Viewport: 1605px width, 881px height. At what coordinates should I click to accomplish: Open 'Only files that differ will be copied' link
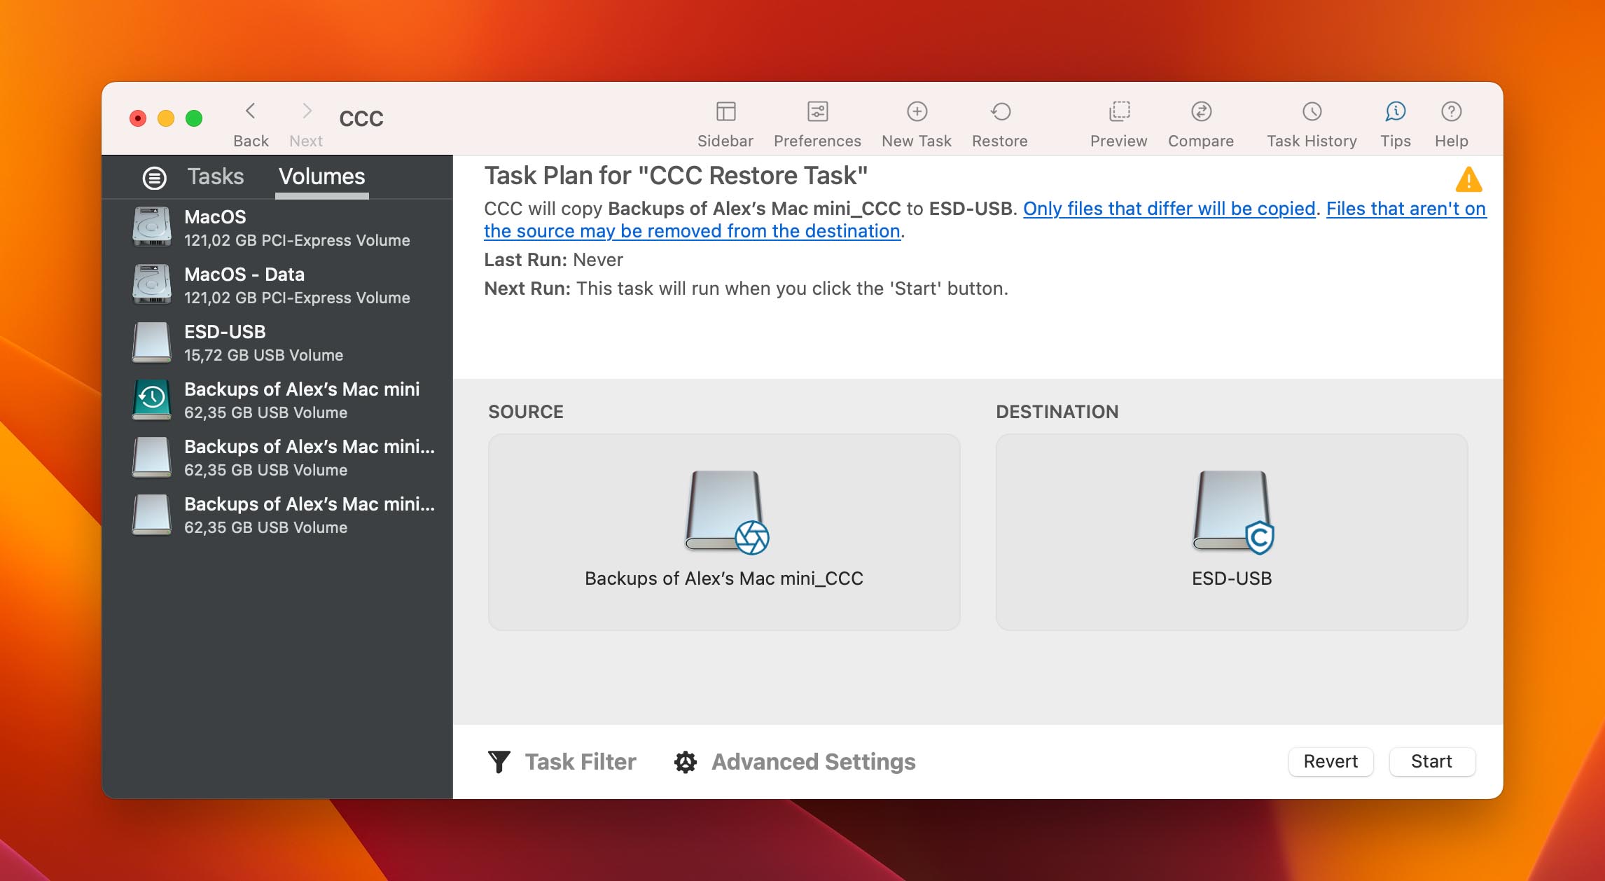point(1169,209)
